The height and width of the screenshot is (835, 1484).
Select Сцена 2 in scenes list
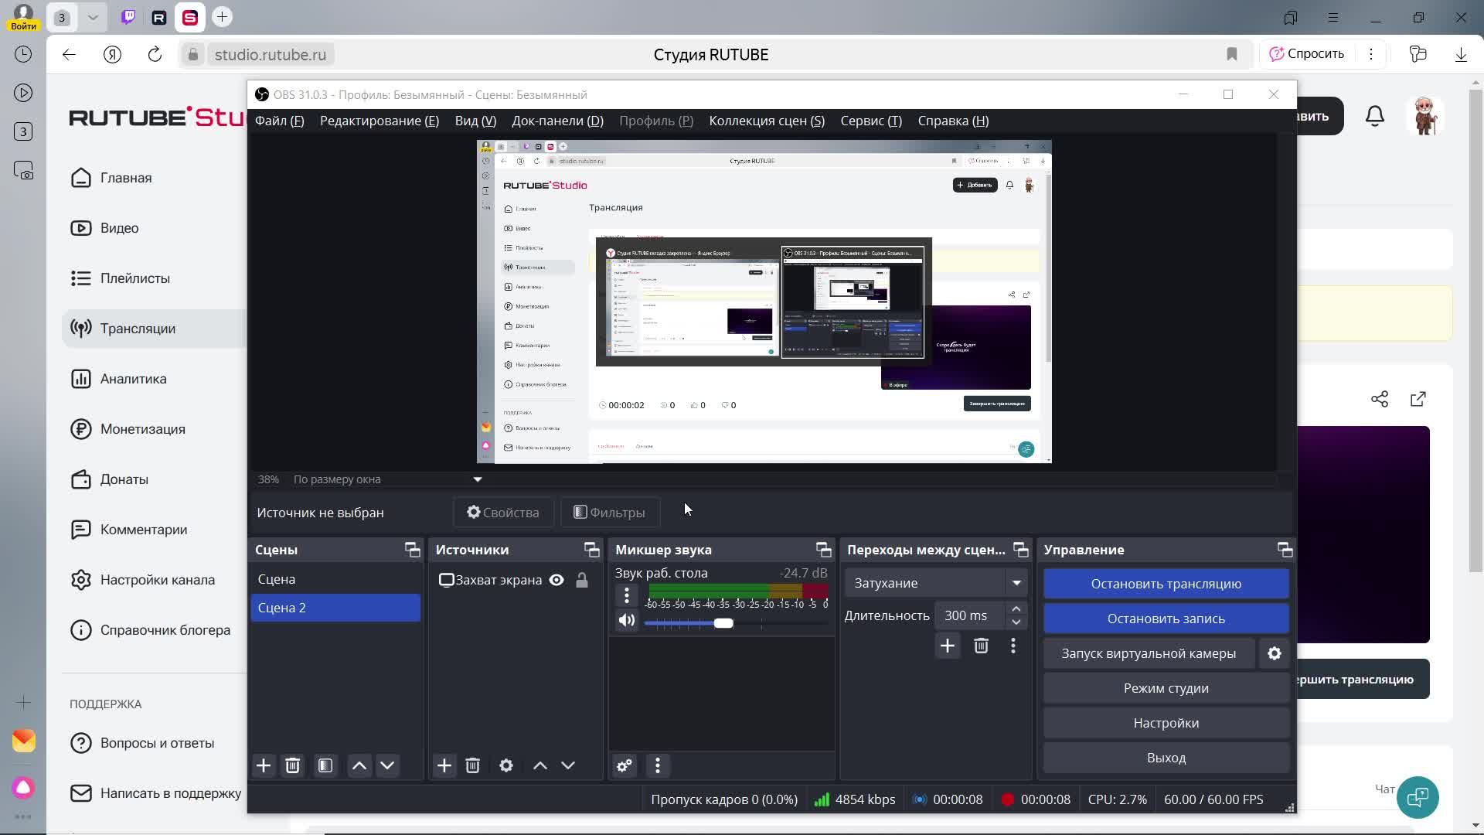coord(335,608)
